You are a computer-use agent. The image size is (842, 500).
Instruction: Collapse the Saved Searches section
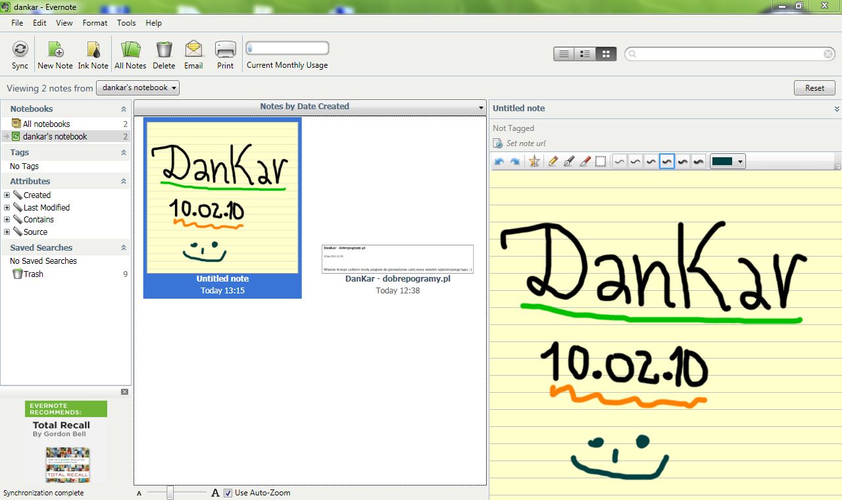123,248
